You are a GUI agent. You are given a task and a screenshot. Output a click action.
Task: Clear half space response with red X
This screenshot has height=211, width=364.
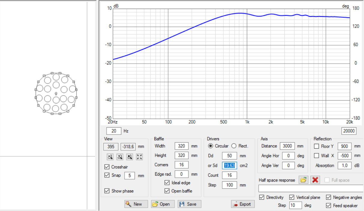pyautogui.click(x=315, y=180)
